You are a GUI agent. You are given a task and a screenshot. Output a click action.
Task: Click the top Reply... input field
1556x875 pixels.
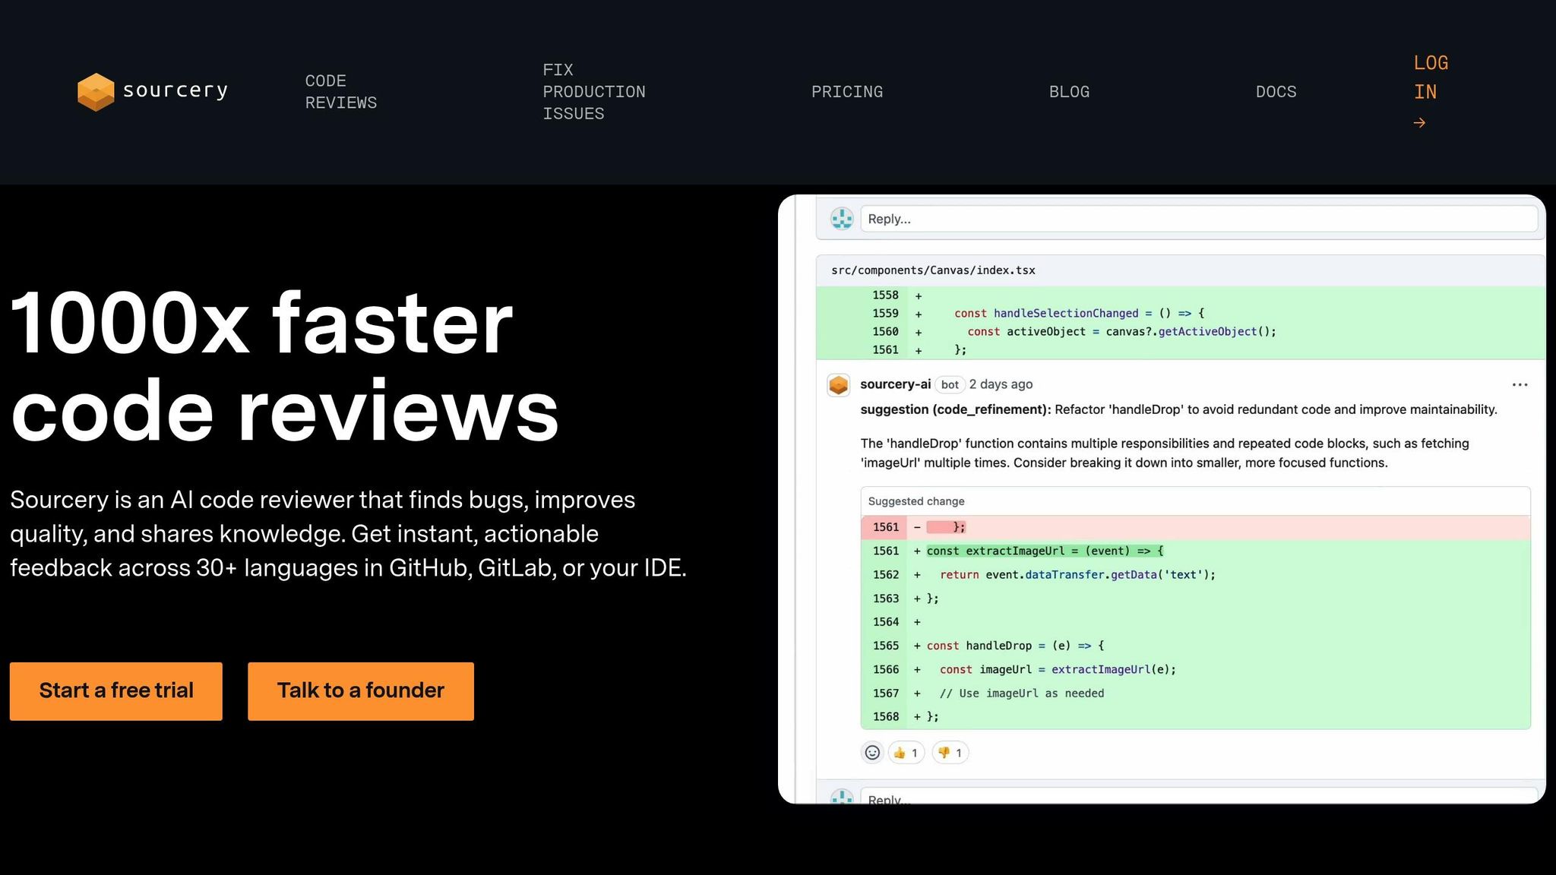point(1197,219)
